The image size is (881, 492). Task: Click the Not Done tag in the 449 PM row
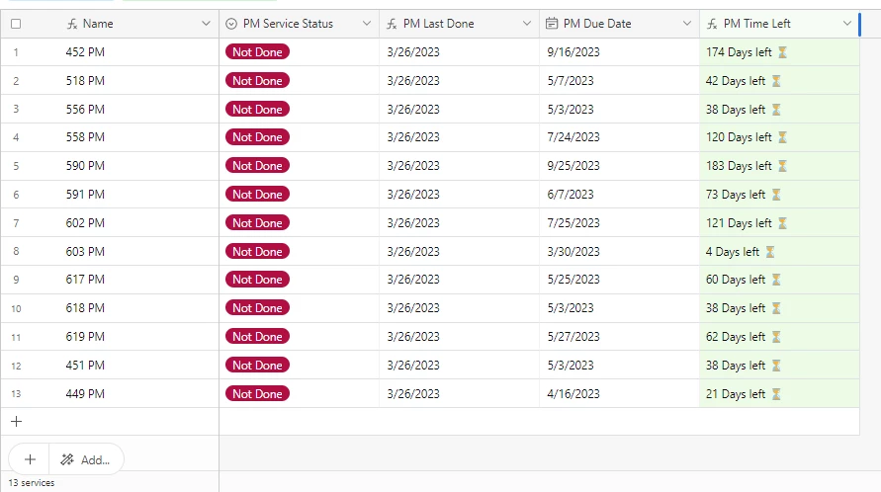(x=257, y=393)
